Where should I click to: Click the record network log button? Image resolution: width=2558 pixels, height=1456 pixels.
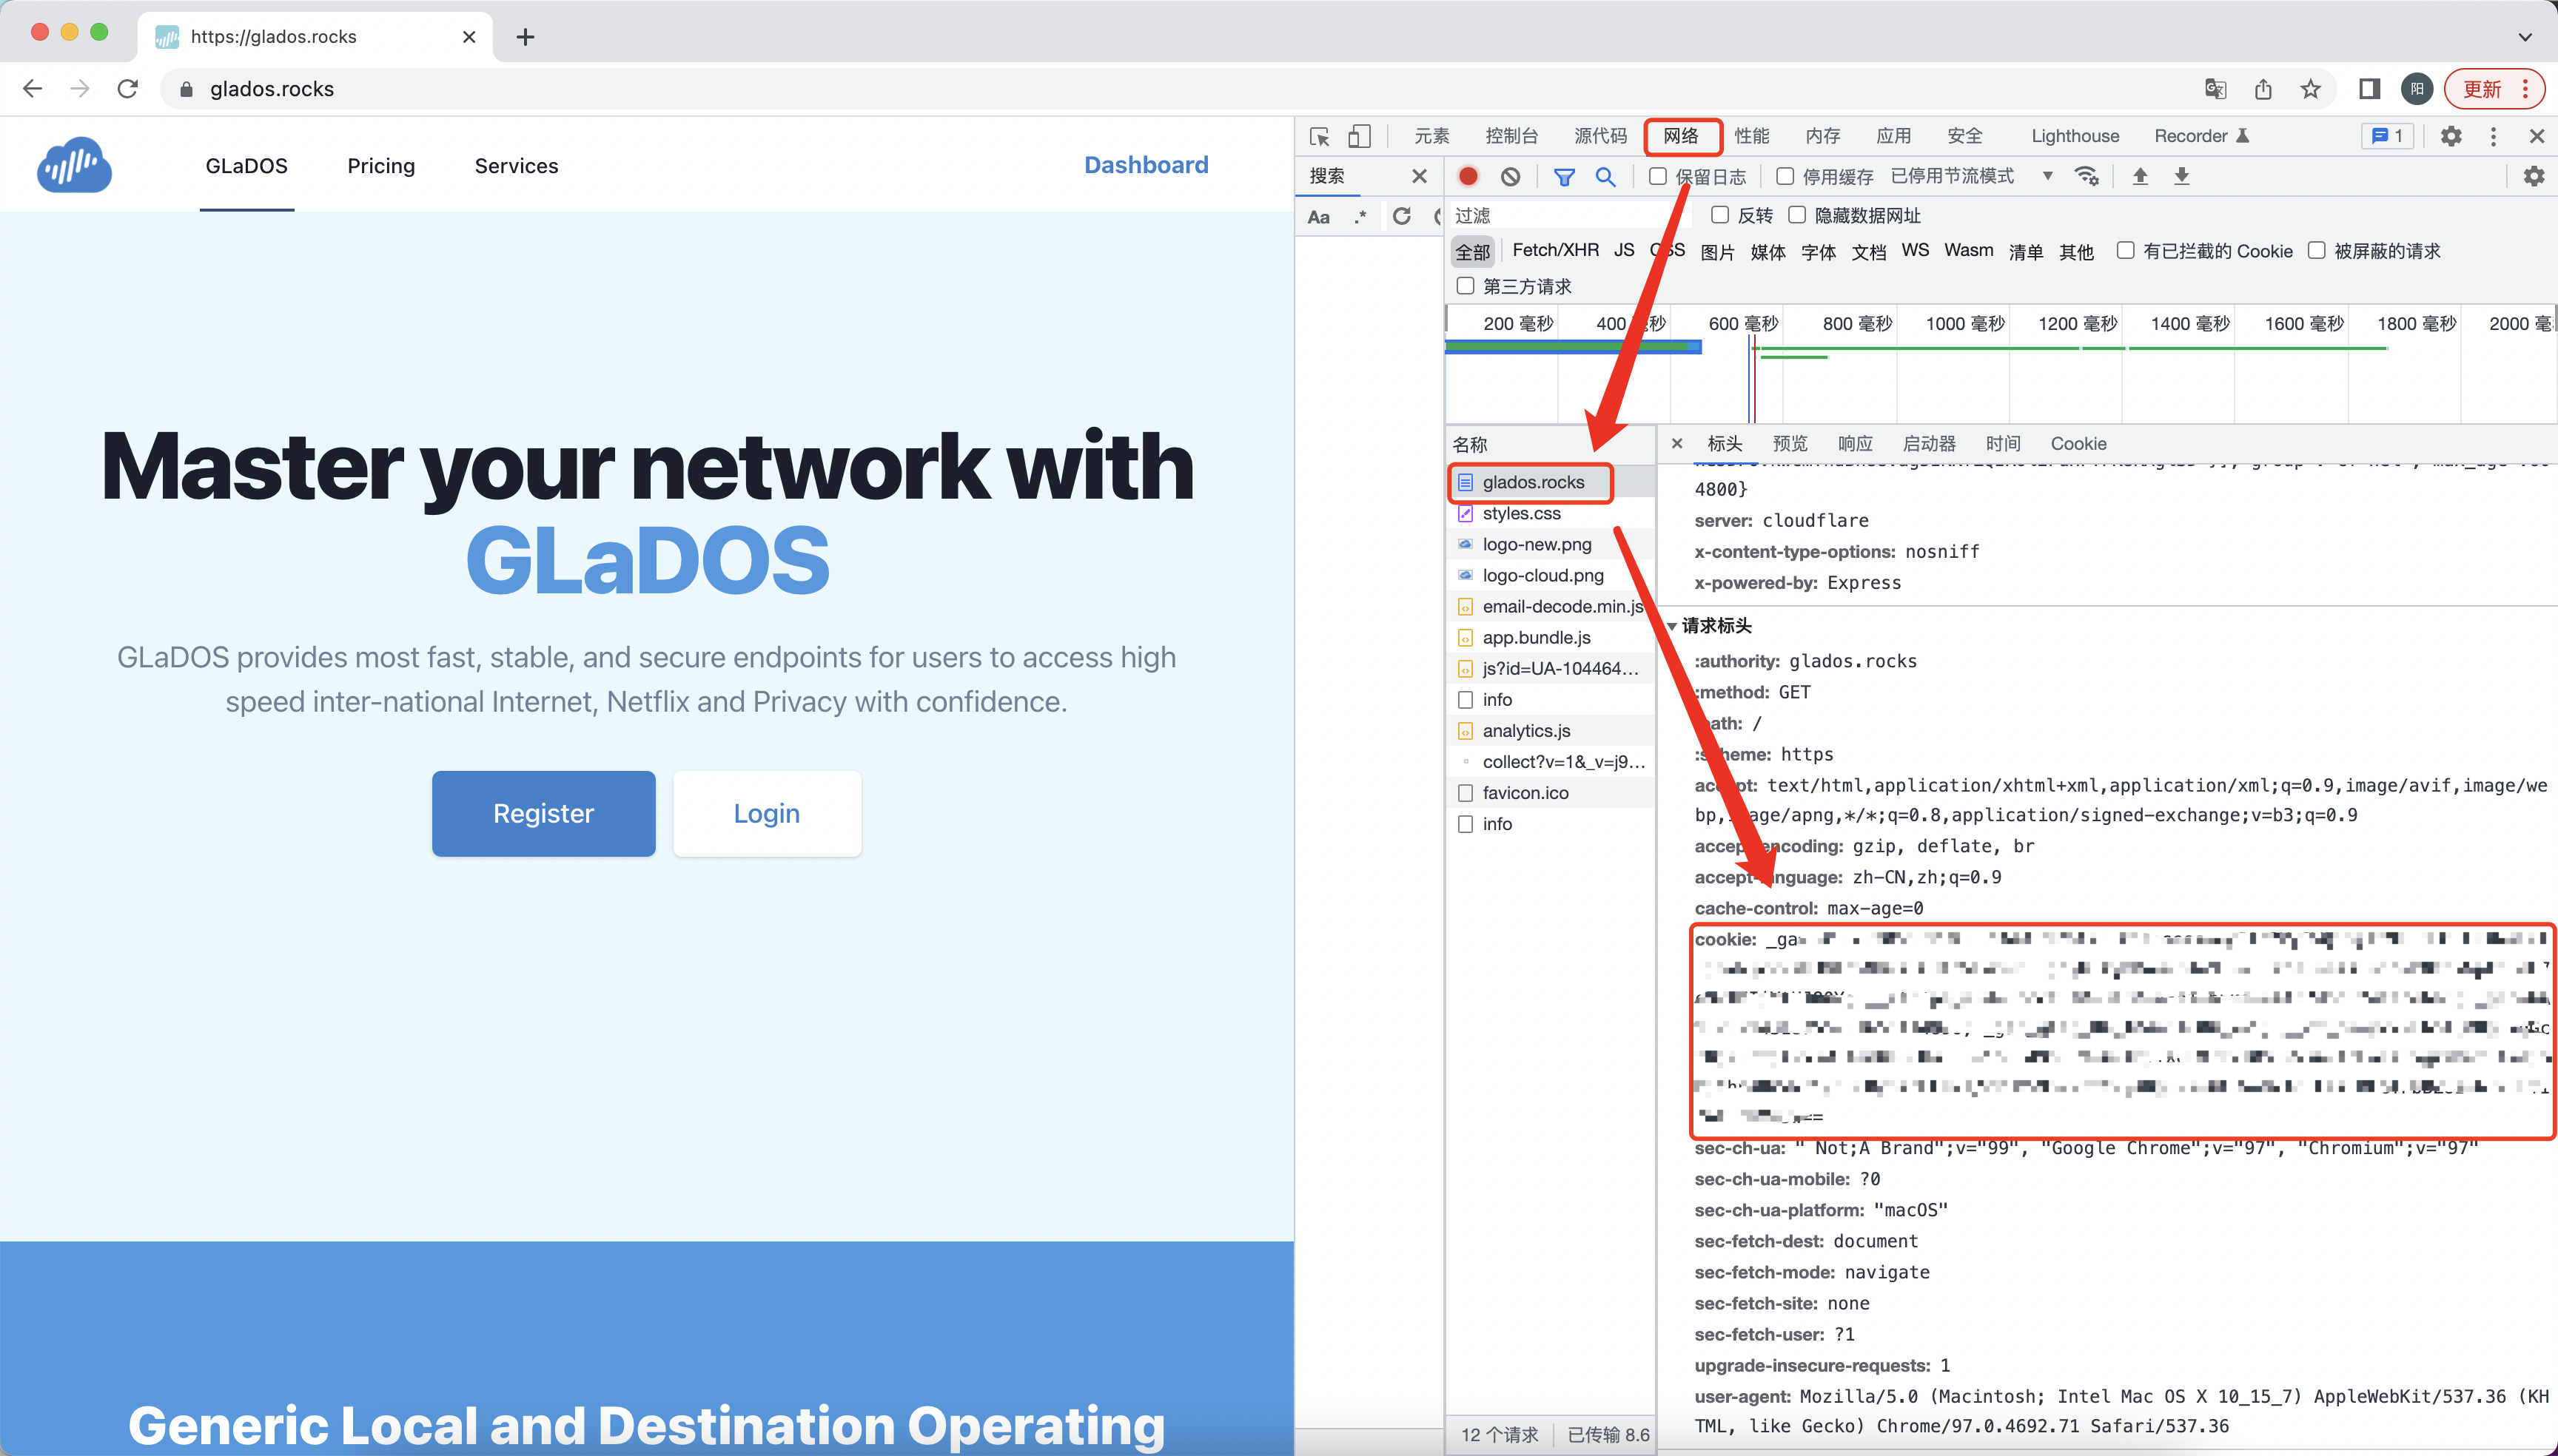pyautogui.click(x=1468, y=176)
